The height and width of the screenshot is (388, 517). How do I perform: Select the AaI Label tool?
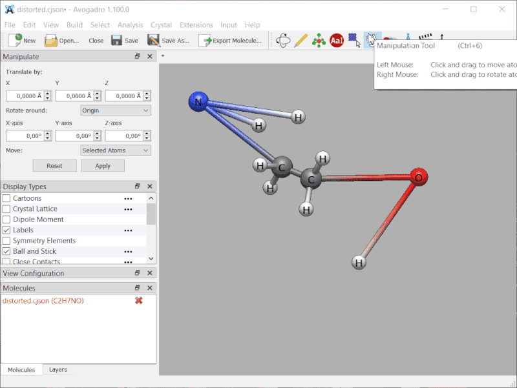click(337, 41)
